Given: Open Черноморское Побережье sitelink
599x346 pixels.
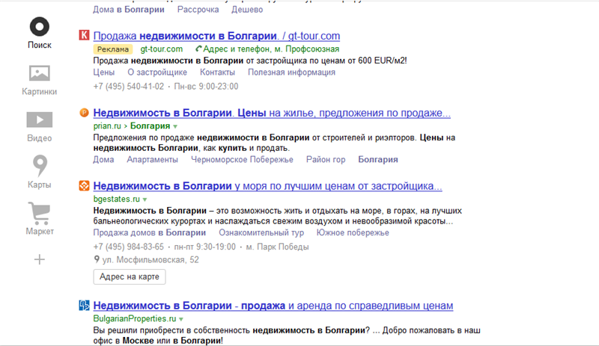Looking at the screenshot, I should point(242,159).
